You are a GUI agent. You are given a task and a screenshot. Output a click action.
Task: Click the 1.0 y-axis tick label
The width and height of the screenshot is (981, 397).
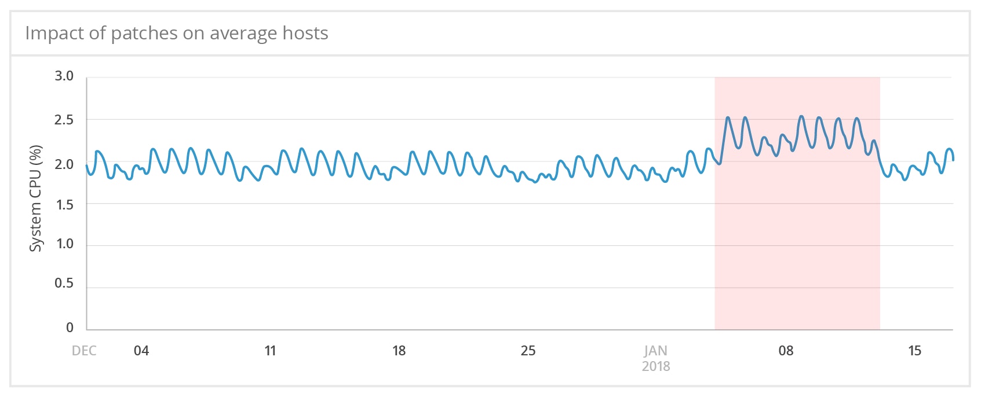pos(64,244)
